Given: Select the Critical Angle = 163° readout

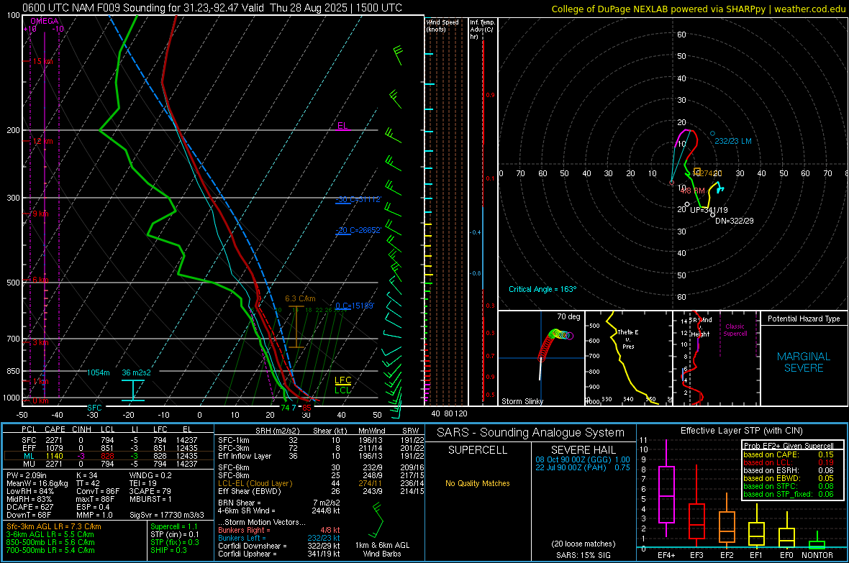Looking at the screenshot, I should tap(542, 289).
